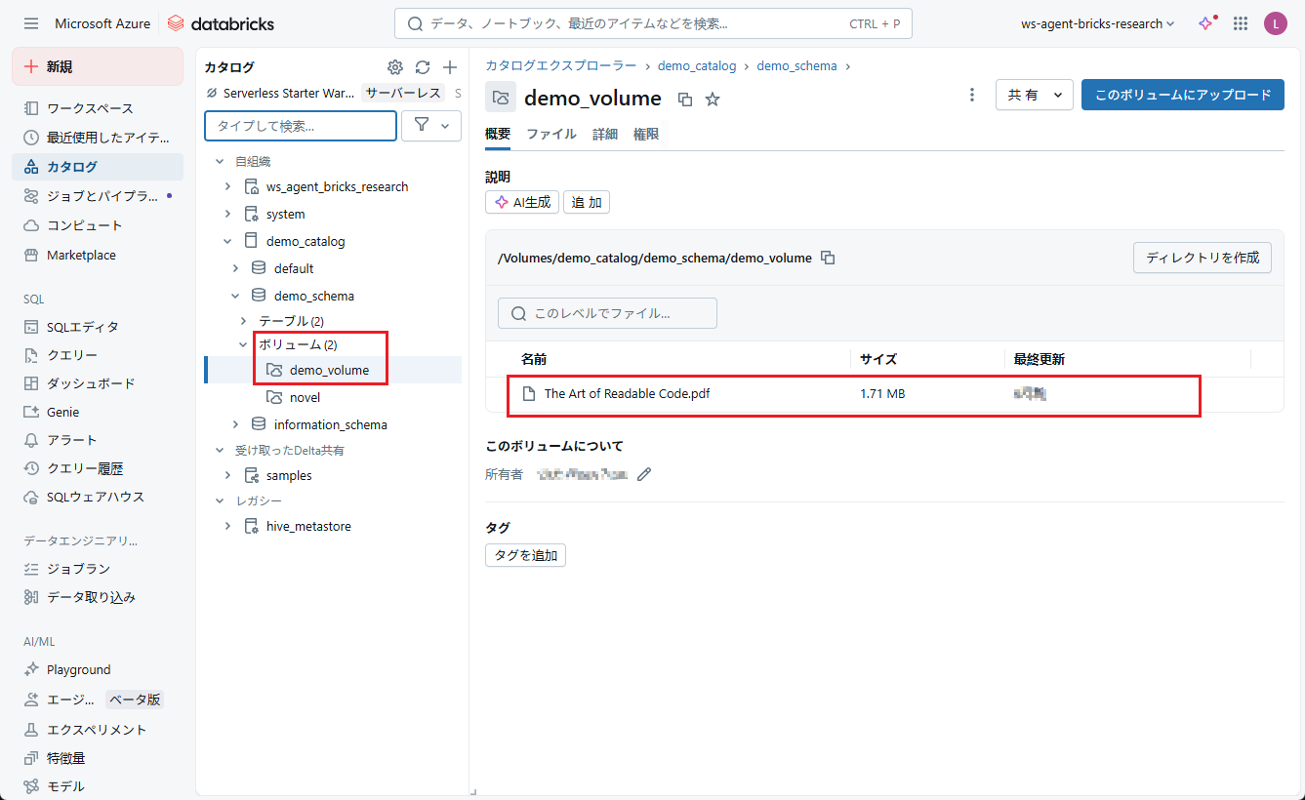Open Workspace in the sidebar
The height and width of the screenshot is (800, 1305).
(x=98, y=108)
